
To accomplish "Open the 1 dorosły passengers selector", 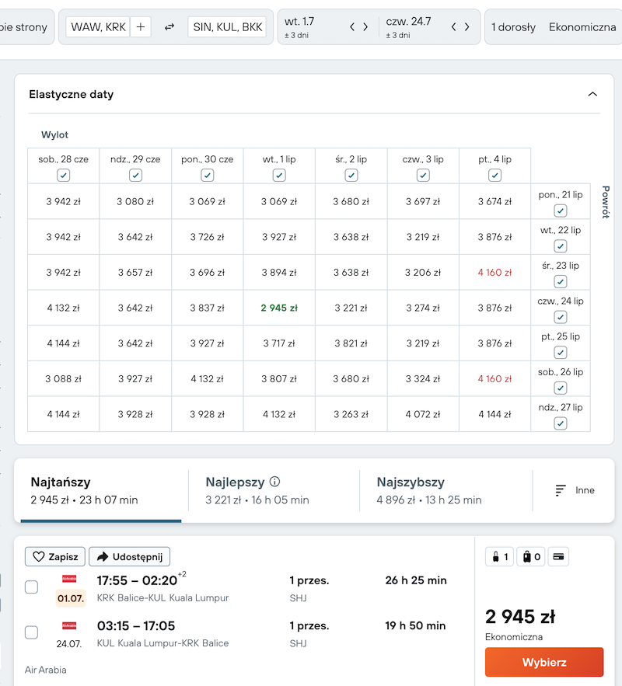I will (x=513, y=27).
